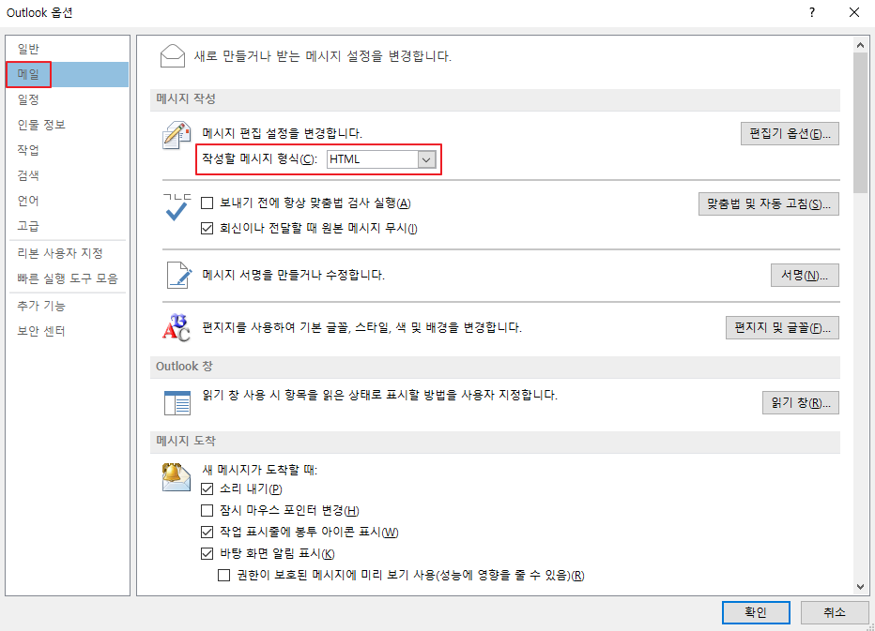The image size is (875, 631).
Task: Click the 새 메시지가 도착할 때 label
Action: (x=259, y=470)
